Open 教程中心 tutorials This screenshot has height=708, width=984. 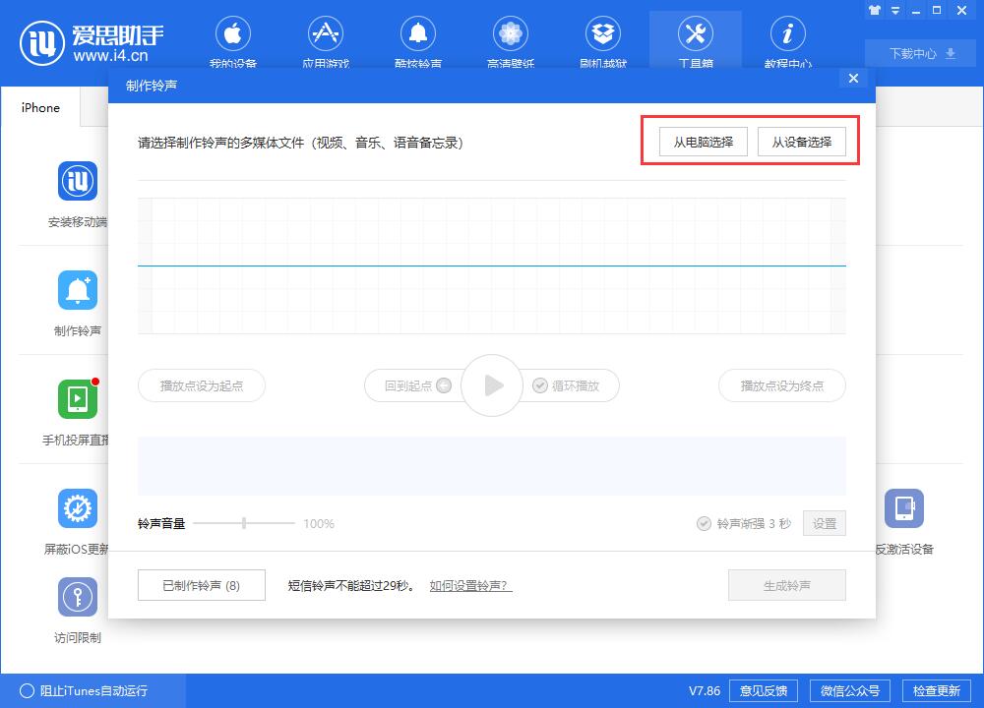pyautogui.click(x=787, y=39)
